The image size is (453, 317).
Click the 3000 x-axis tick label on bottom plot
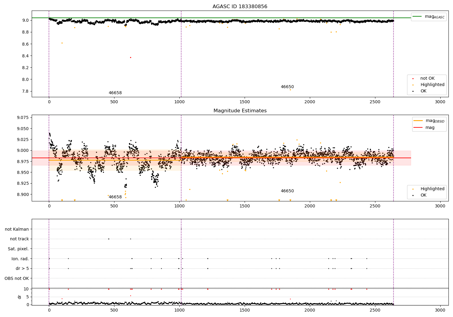tap(440, 310)
